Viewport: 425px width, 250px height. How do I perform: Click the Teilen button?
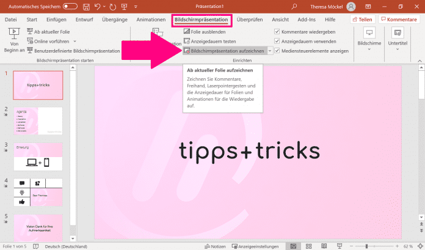[361, 20]
